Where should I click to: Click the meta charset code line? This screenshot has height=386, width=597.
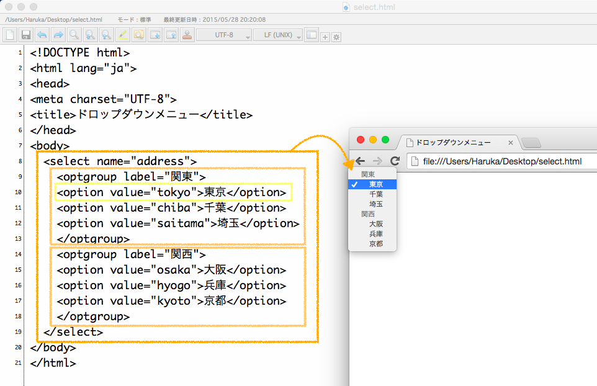pos(103,99)
